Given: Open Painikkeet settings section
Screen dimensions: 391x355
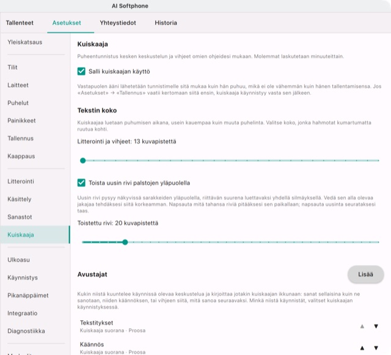Looking at the screenshot, I should point(35,120).
